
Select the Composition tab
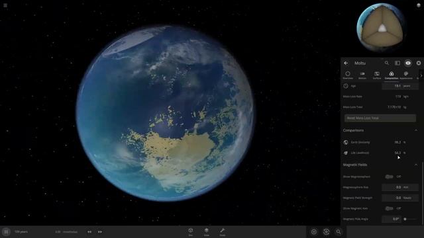pyautogui.click(x=392, y=75)
